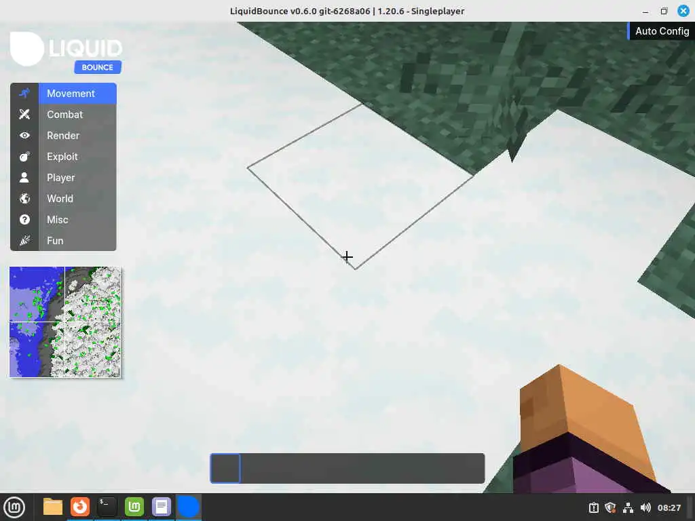Open the Files folder in taskbar

[53, 507]
